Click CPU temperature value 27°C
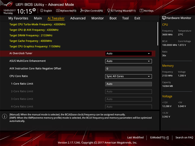This screenshot has width=195, height=146. click(x=180, y=35)
